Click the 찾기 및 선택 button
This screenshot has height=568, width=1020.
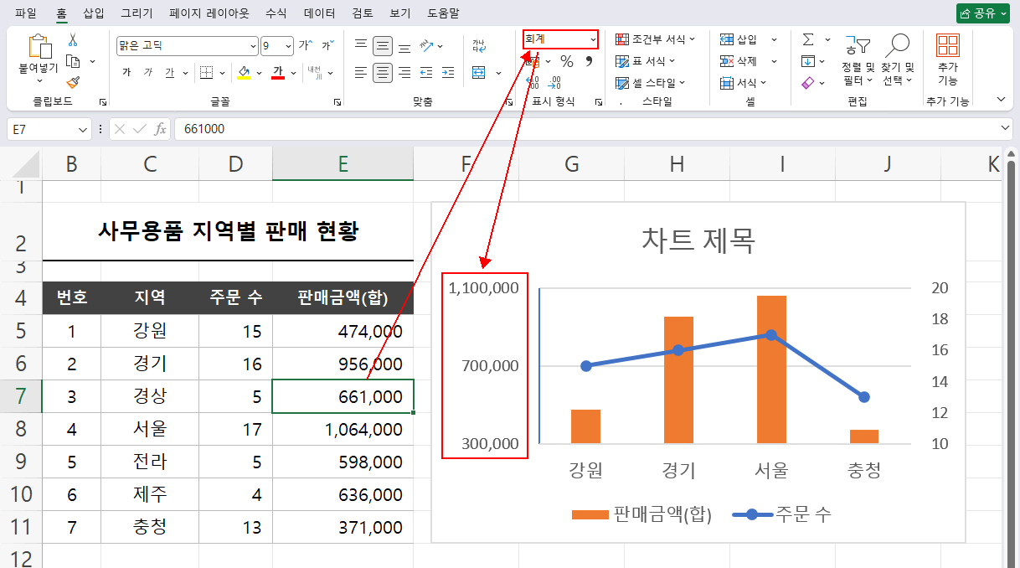[x=899, y=58]
